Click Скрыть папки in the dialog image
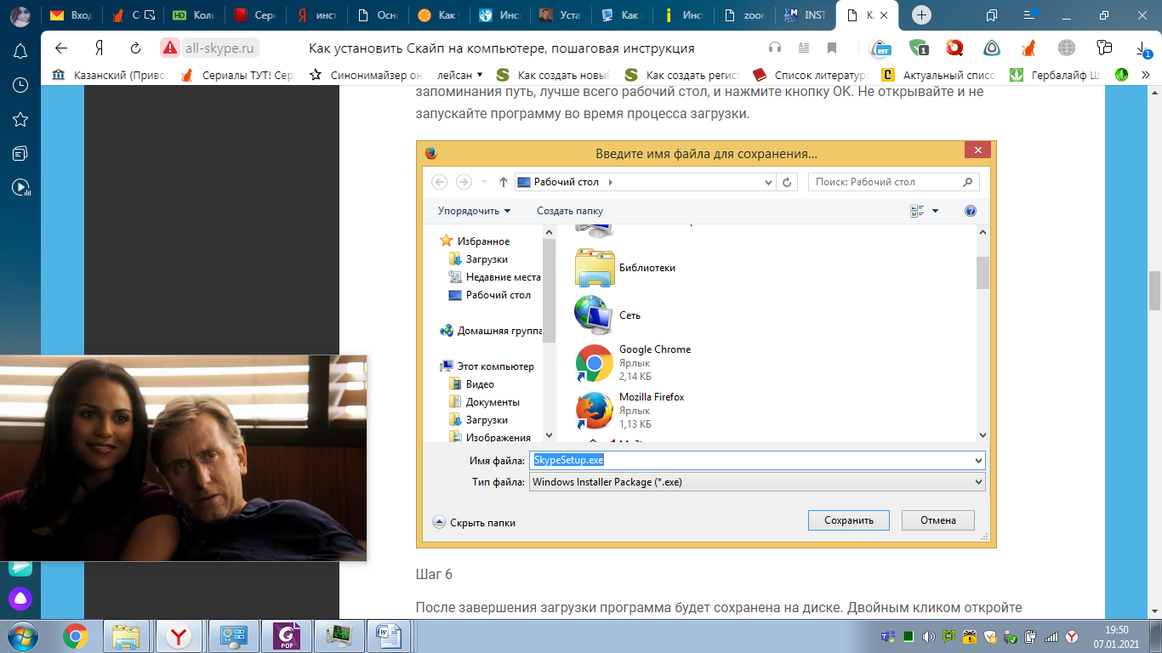Viewport: 1162px width, 653px height. click(474, 522)
